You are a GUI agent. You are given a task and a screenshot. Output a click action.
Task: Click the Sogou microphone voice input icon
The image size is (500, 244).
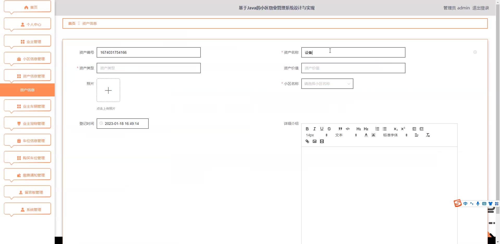[x=478, y=204]
